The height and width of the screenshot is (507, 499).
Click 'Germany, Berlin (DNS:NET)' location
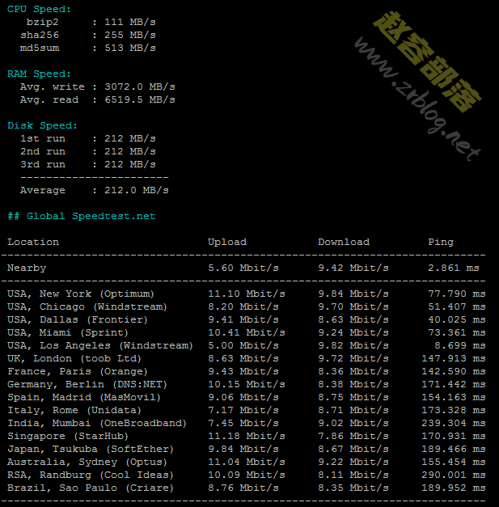[87, 384]
